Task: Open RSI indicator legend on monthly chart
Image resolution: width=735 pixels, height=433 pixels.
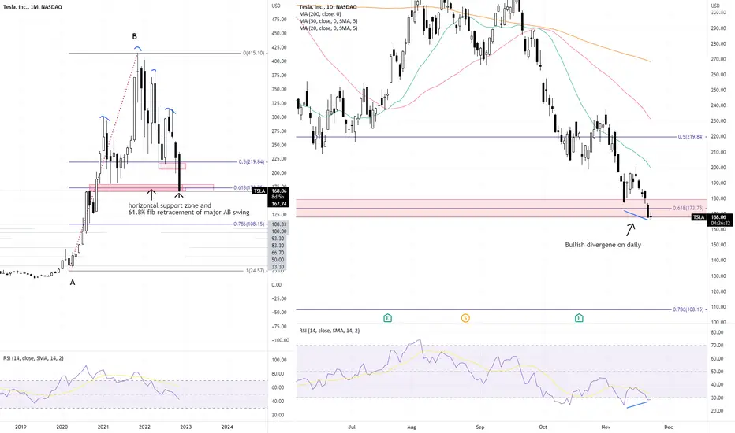Action: coord(33,358)
